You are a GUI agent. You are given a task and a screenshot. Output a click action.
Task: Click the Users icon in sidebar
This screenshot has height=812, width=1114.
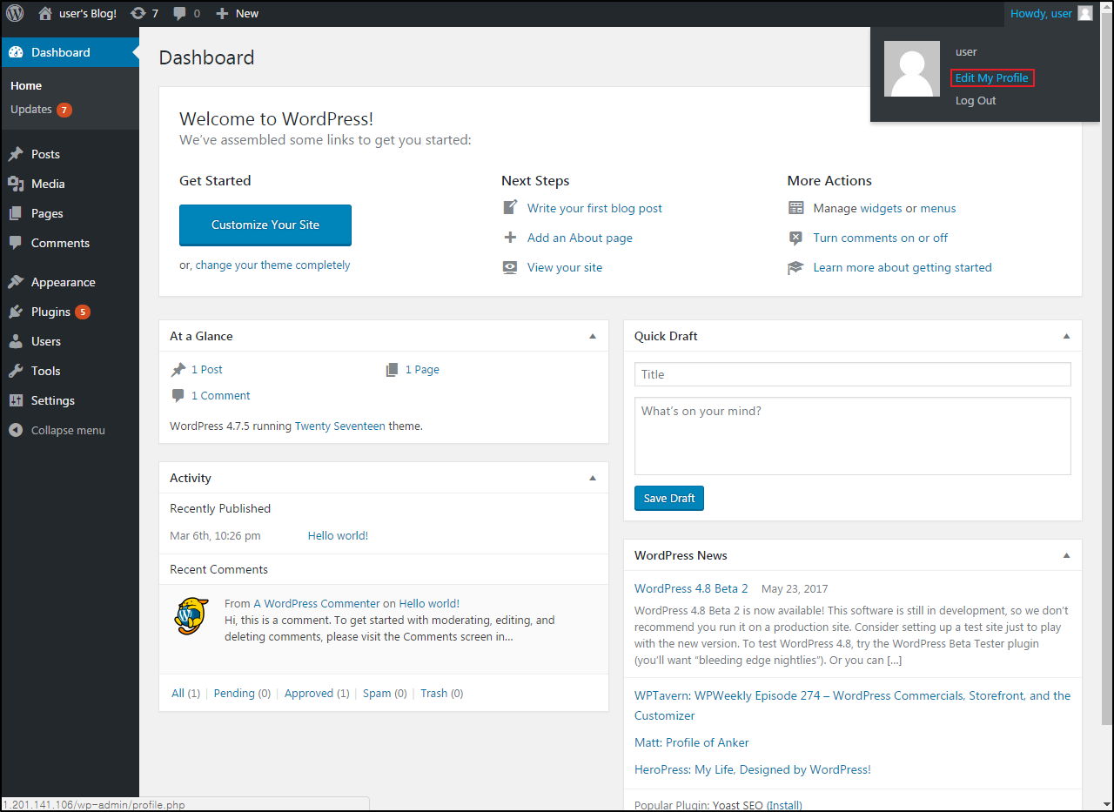point(16,341)
